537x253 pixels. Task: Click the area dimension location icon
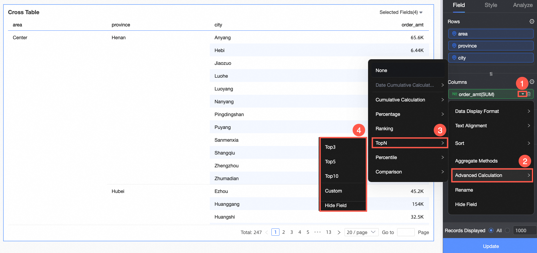[454, 34]
